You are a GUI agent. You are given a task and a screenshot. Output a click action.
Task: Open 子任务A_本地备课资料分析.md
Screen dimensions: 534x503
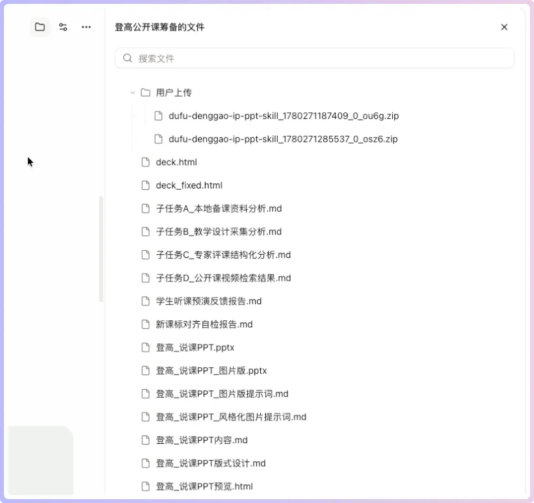tap(219, 208)
